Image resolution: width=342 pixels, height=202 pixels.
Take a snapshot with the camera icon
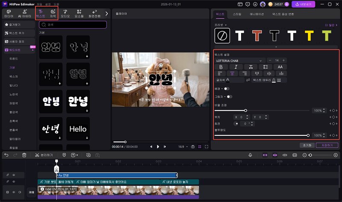tap(193, 146)
